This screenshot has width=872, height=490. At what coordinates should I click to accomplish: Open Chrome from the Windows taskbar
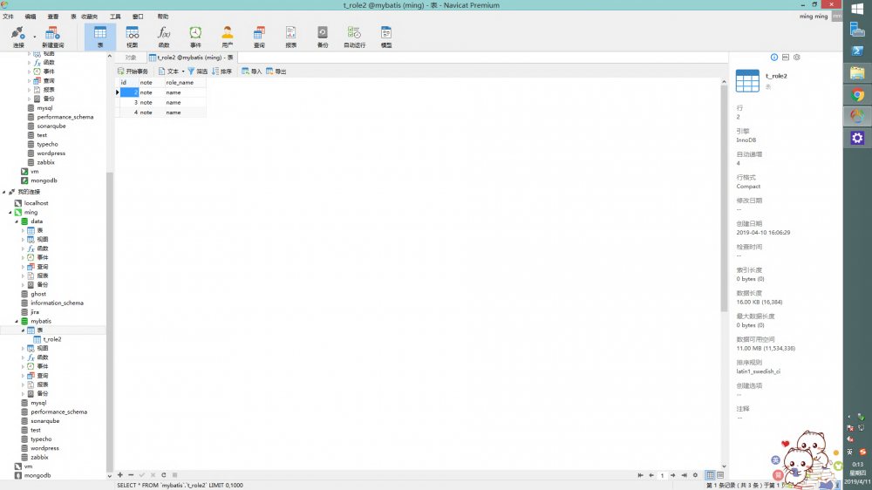pos(857,94)
